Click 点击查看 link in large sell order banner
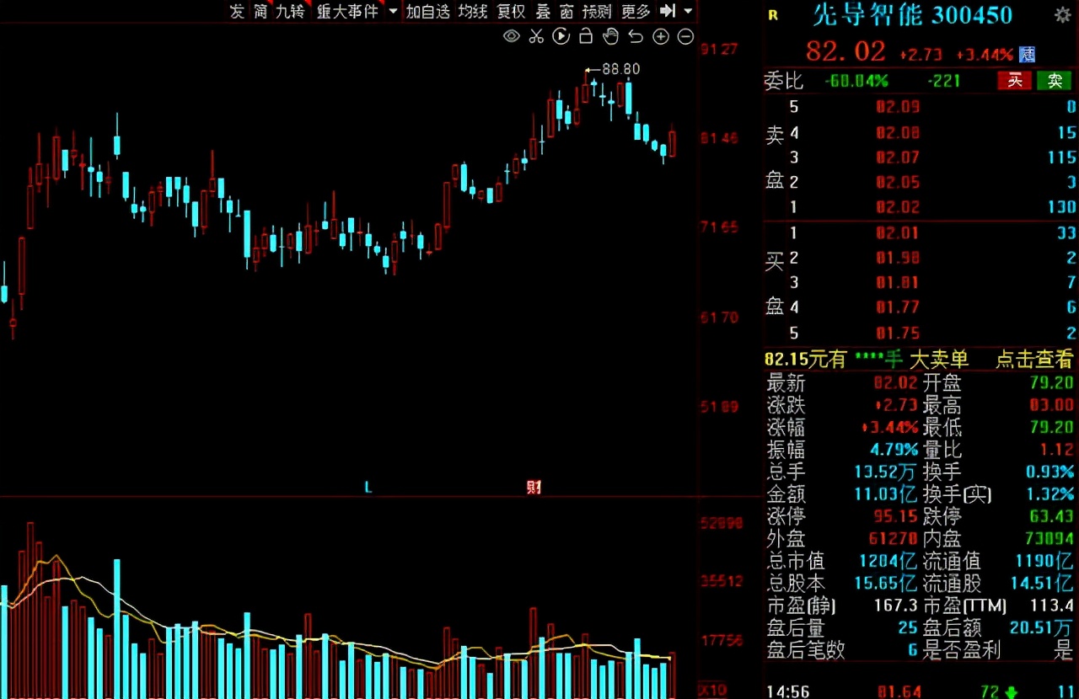The width and height of the screenshot is (1079, 699). [x=1034, y=359]
